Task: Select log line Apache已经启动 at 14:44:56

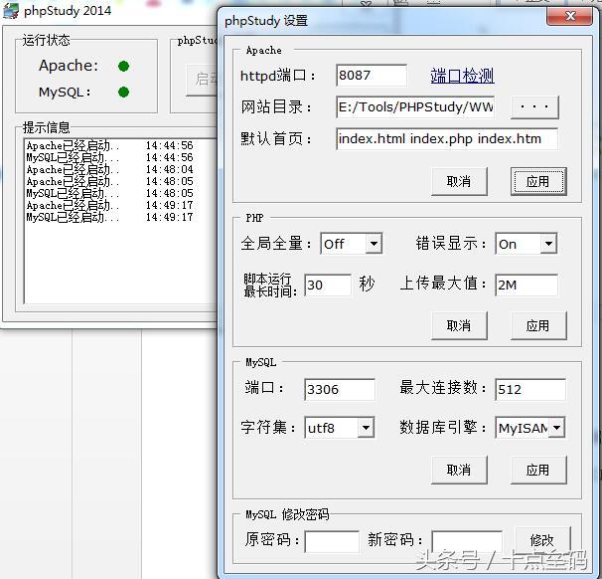Action: pyautogui.click(x=110, y=145)
